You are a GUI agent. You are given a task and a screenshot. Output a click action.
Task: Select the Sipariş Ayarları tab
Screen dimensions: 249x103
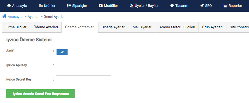114,27
